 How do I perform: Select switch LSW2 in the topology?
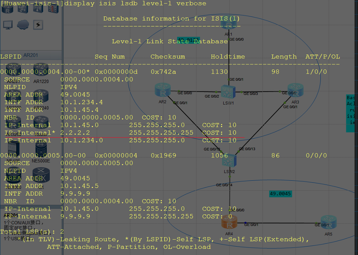coord(229,161)
